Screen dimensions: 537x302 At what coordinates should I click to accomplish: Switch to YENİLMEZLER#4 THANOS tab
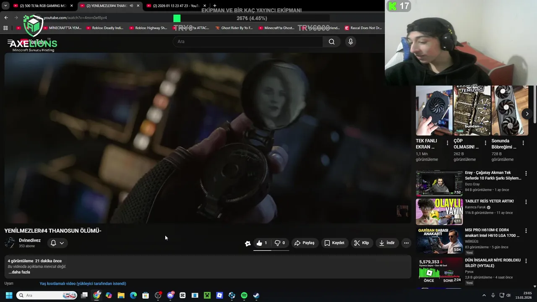click(109, 6)
